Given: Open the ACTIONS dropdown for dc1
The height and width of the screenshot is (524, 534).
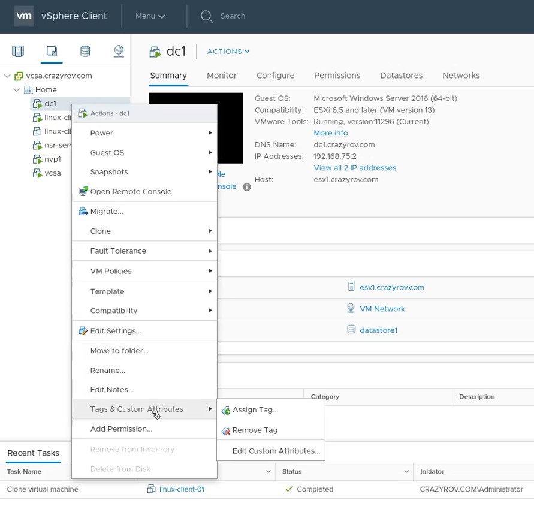Looking at the screenshot, I should (228, 52).
